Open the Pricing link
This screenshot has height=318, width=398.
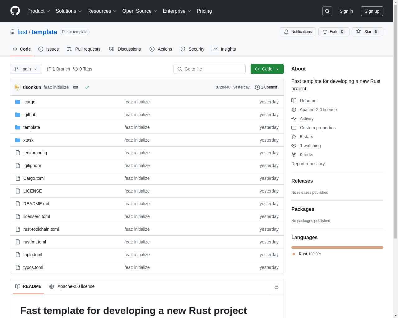204,11
